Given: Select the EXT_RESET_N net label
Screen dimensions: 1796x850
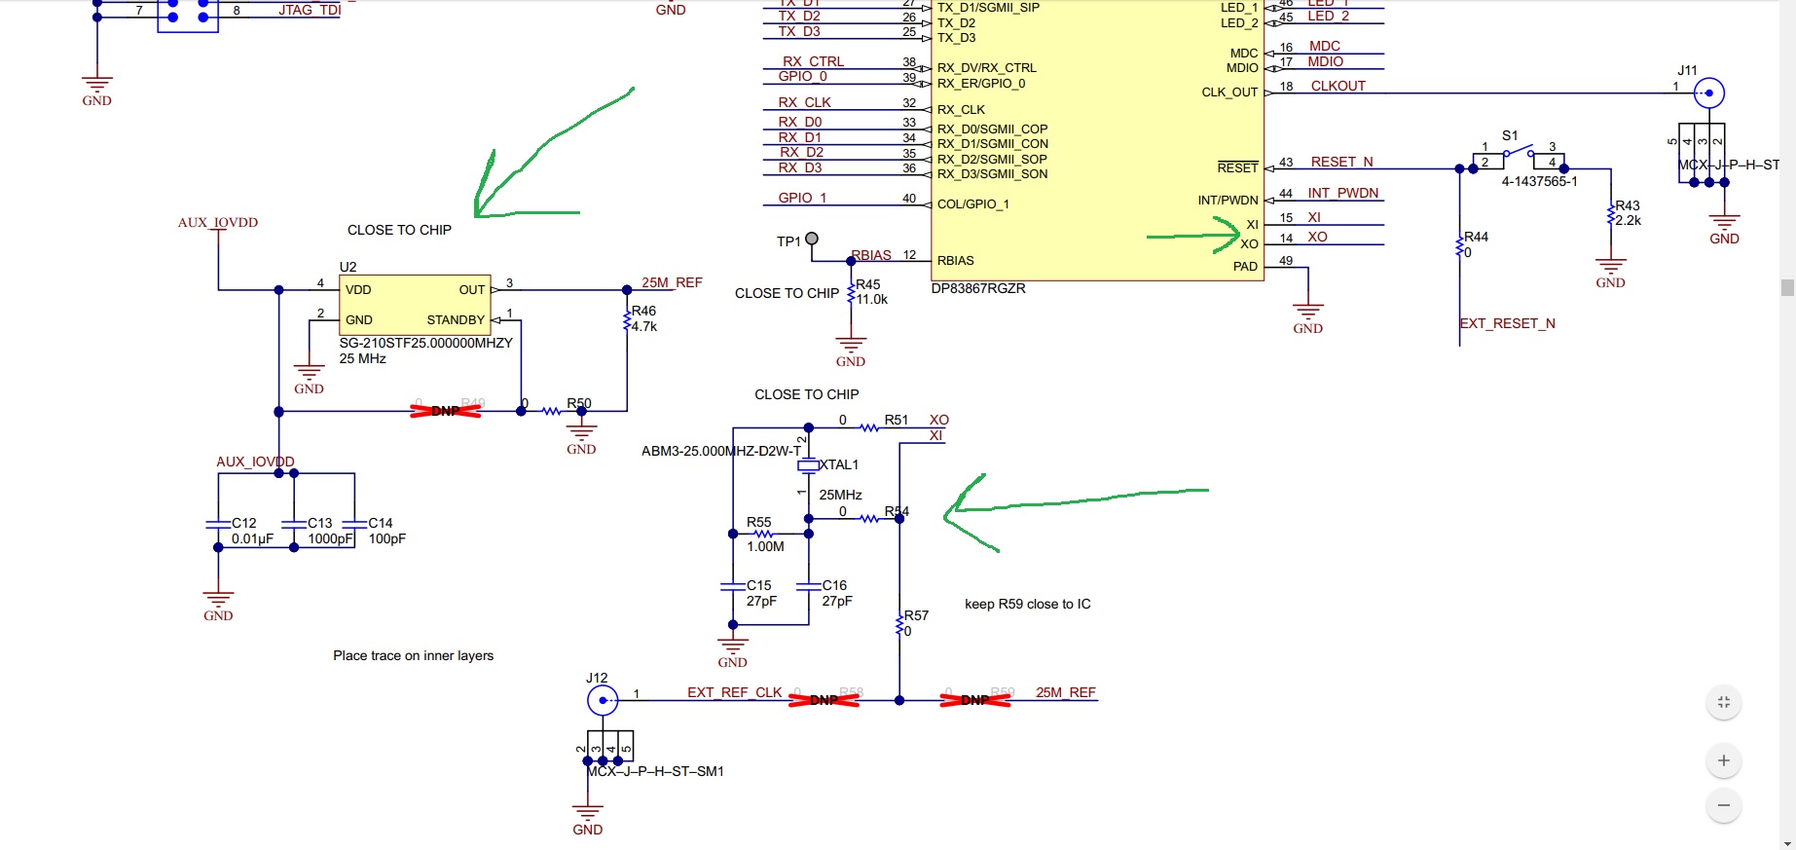Looking at the screenshot, I should pos(1507,323).
